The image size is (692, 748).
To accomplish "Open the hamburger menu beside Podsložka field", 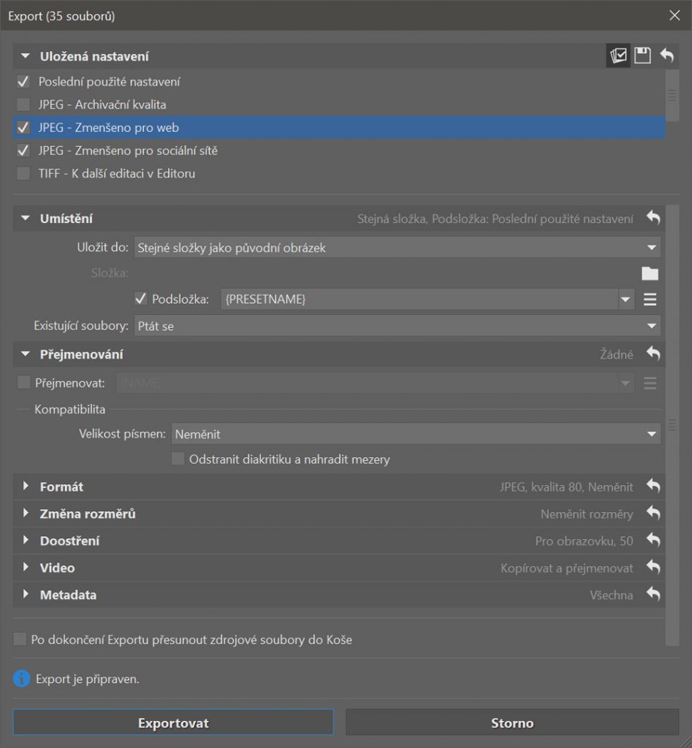I will click(650, 299).
